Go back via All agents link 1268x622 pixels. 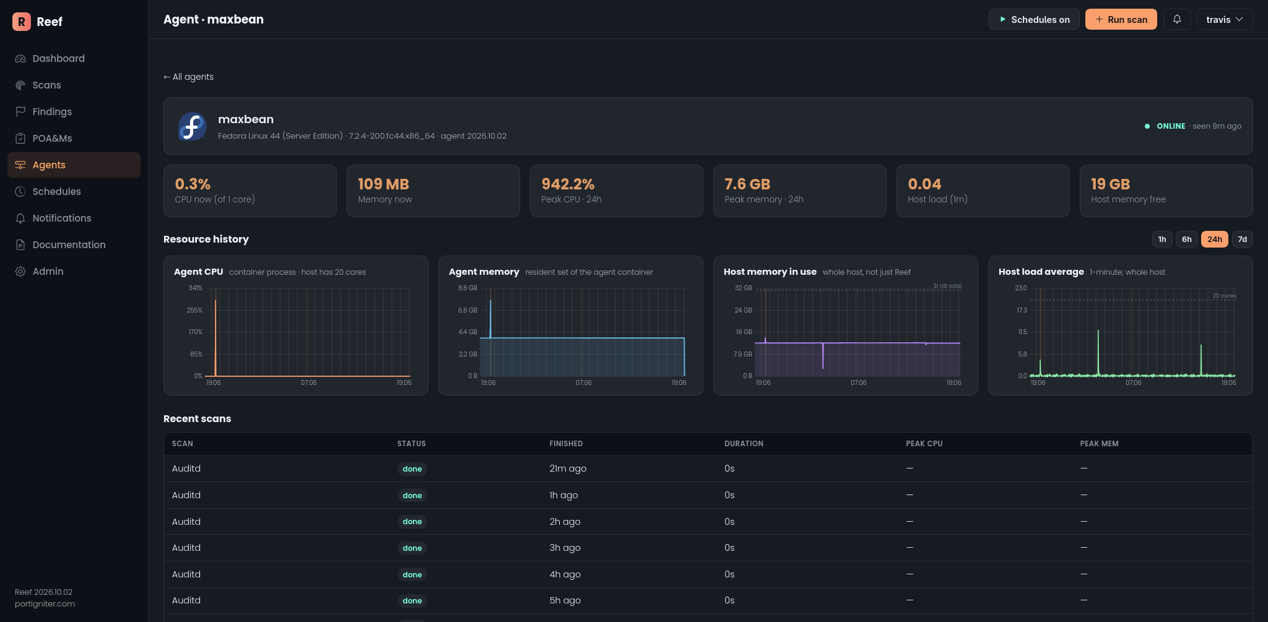188,77
